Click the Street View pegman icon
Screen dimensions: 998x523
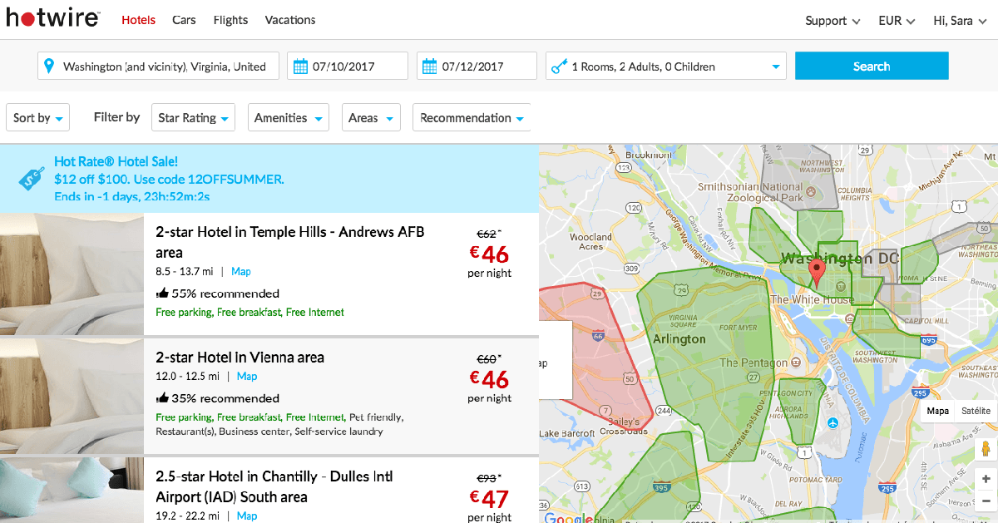pos(986,449)
